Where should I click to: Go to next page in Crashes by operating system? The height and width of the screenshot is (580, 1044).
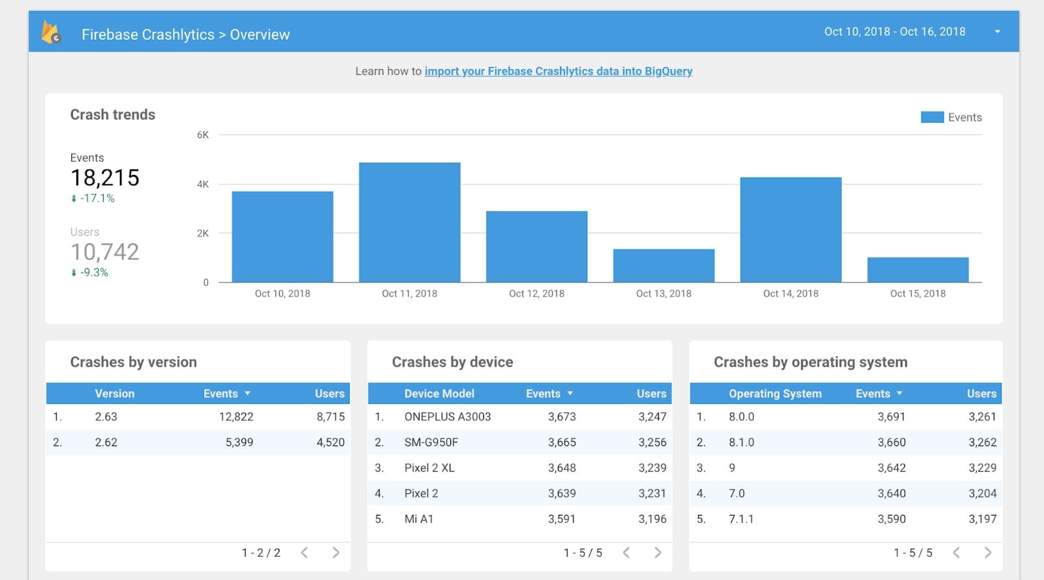(x=988, y=553)
